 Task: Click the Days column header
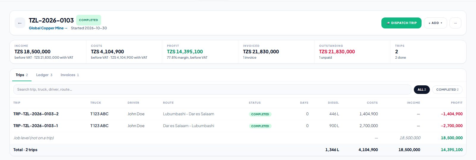coord(304,103)
